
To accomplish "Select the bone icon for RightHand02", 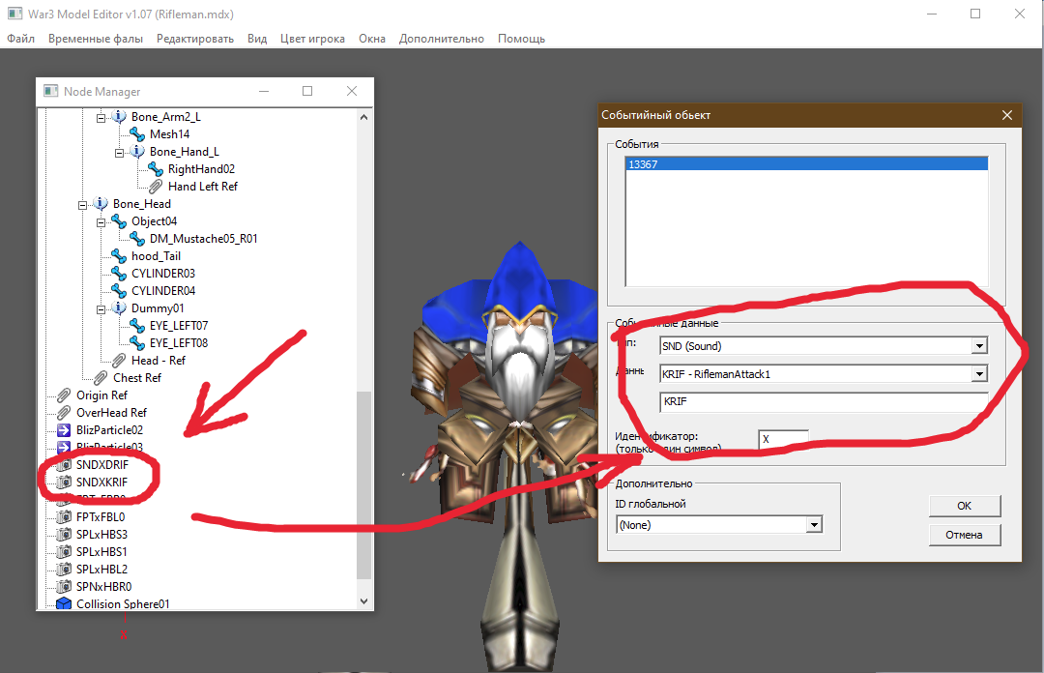I will point(156,168).
